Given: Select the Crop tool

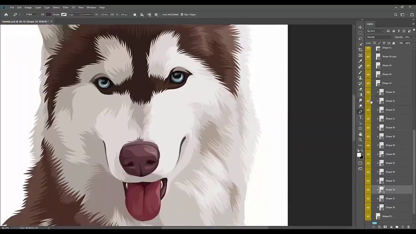Looking at the screenshot, I should pyautogui.click(x=360, y=50).
